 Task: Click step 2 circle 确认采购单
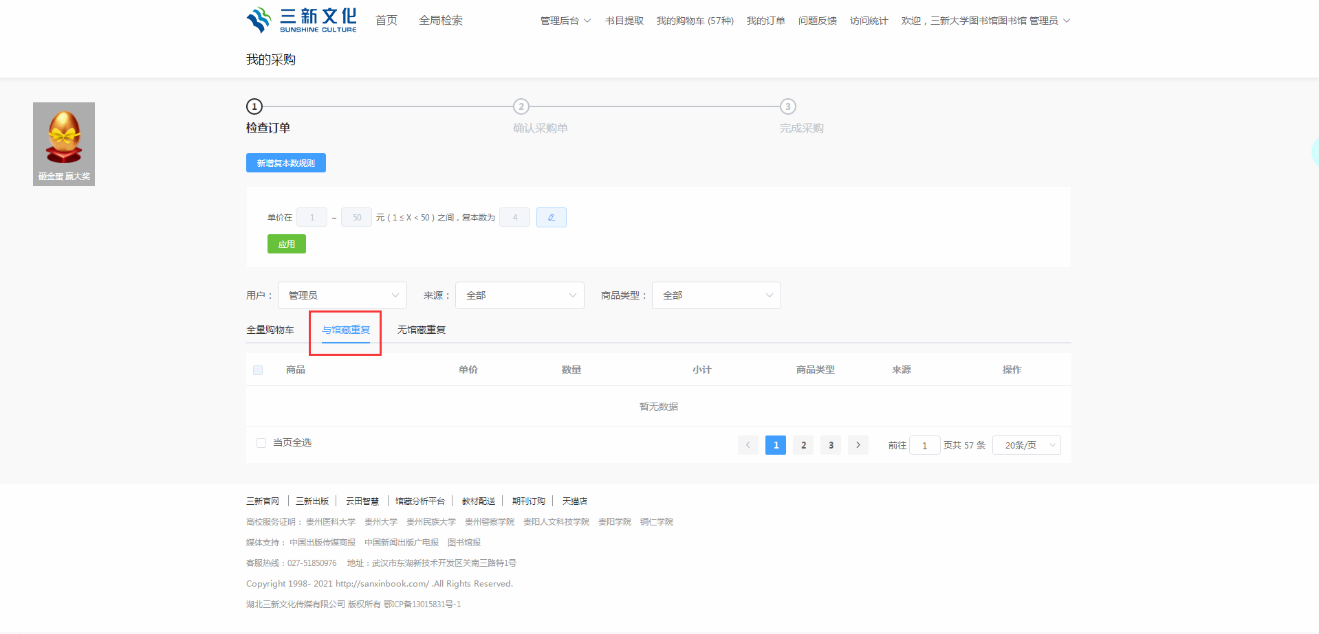pos(521,106)
